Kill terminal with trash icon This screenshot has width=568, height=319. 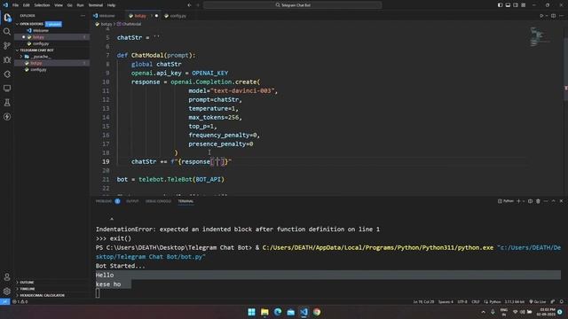click(x=538, y=201)
